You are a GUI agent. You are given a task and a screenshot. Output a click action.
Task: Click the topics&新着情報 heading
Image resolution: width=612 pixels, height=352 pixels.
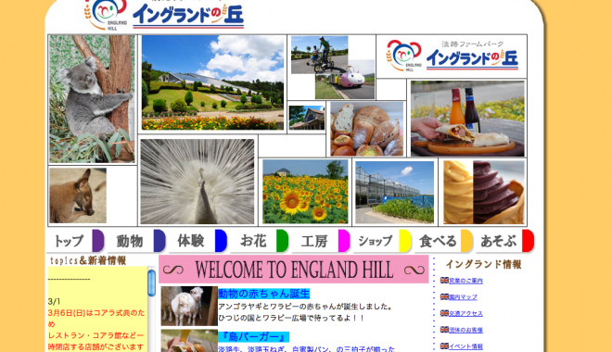point(88,260)
